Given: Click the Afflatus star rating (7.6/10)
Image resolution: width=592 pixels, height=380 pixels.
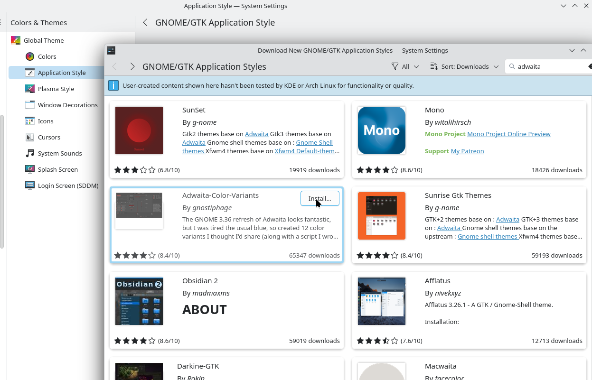Looking at the screenshot, I should (390, 341).
